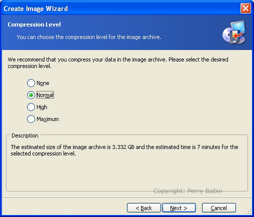
Task: Click the estimated size description text
Action: (x=124, y=150)
